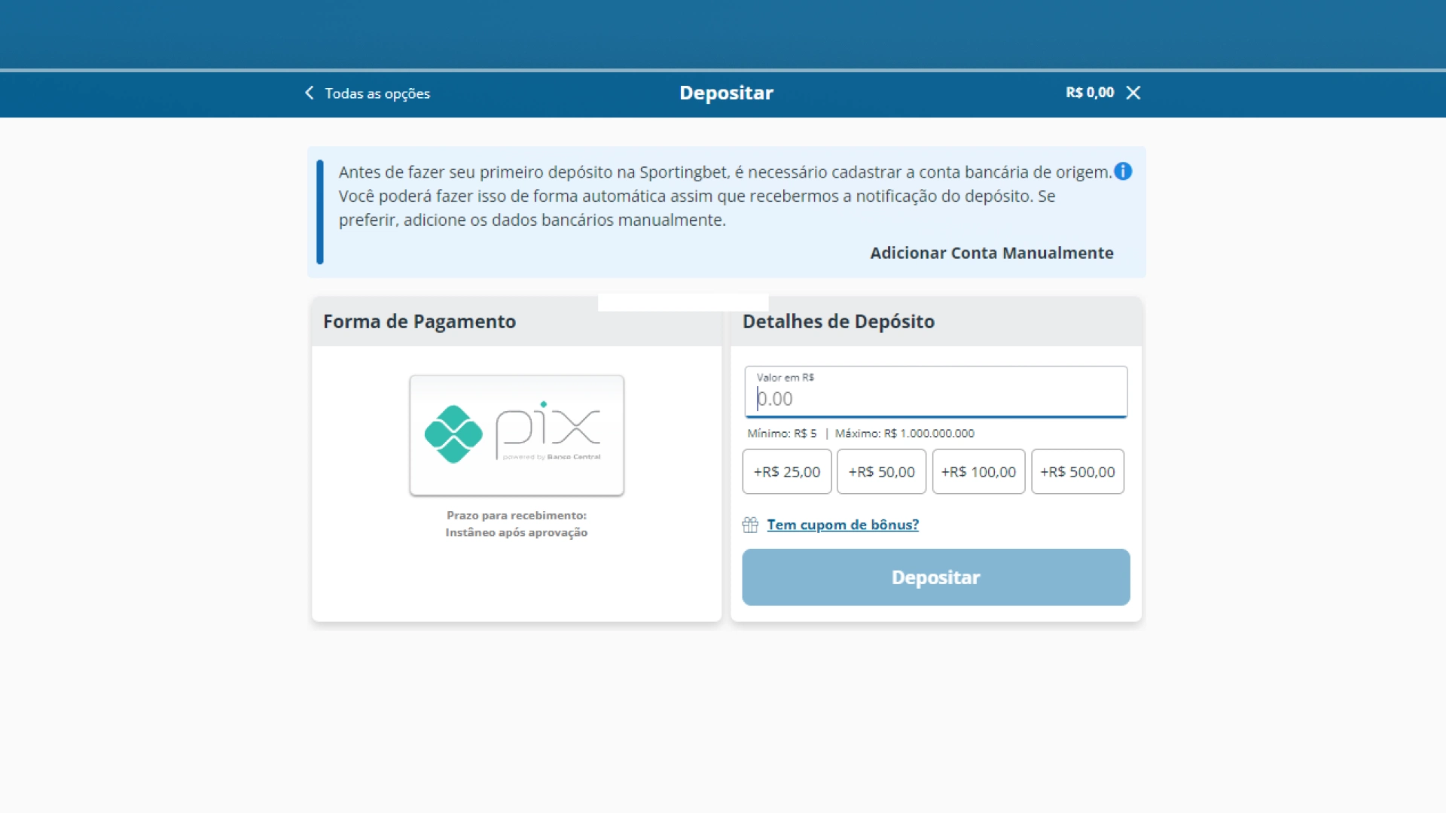Click the back chevron icon beside Todas as opções

pyautogui.click(x=309, y=93)
